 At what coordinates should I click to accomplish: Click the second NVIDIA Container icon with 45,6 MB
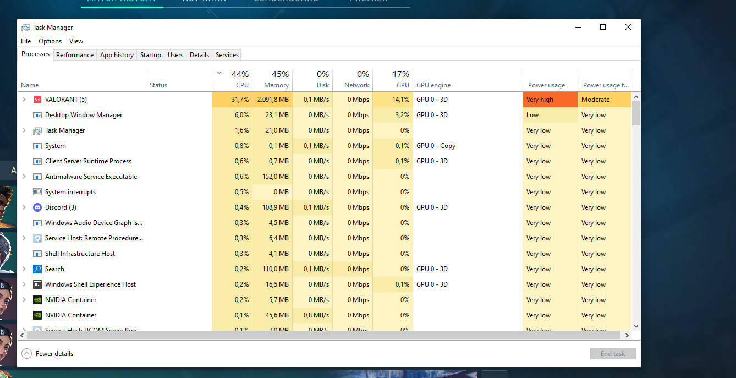(37, 315)
